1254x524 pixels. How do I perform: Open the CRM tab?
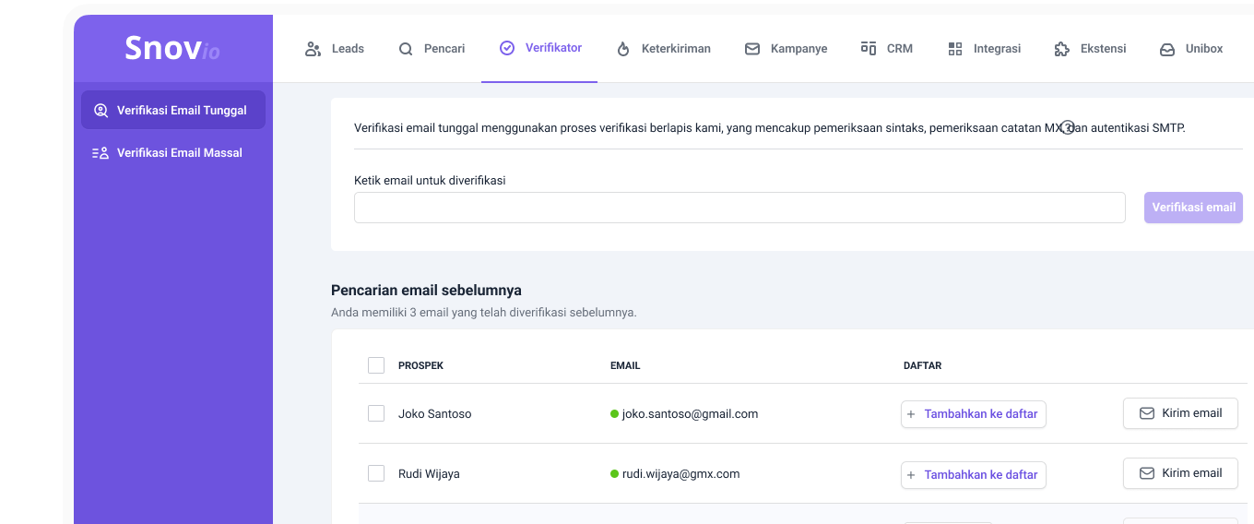point(886,49)
